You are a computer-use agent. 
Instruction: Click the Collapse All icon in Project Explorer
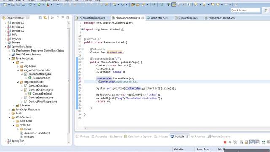click(40, 18)
